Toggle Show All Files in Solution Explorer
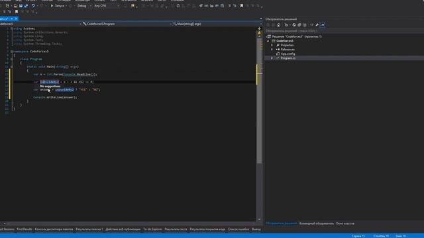Screen dimensions: 424x238 (x=305, y=25)
